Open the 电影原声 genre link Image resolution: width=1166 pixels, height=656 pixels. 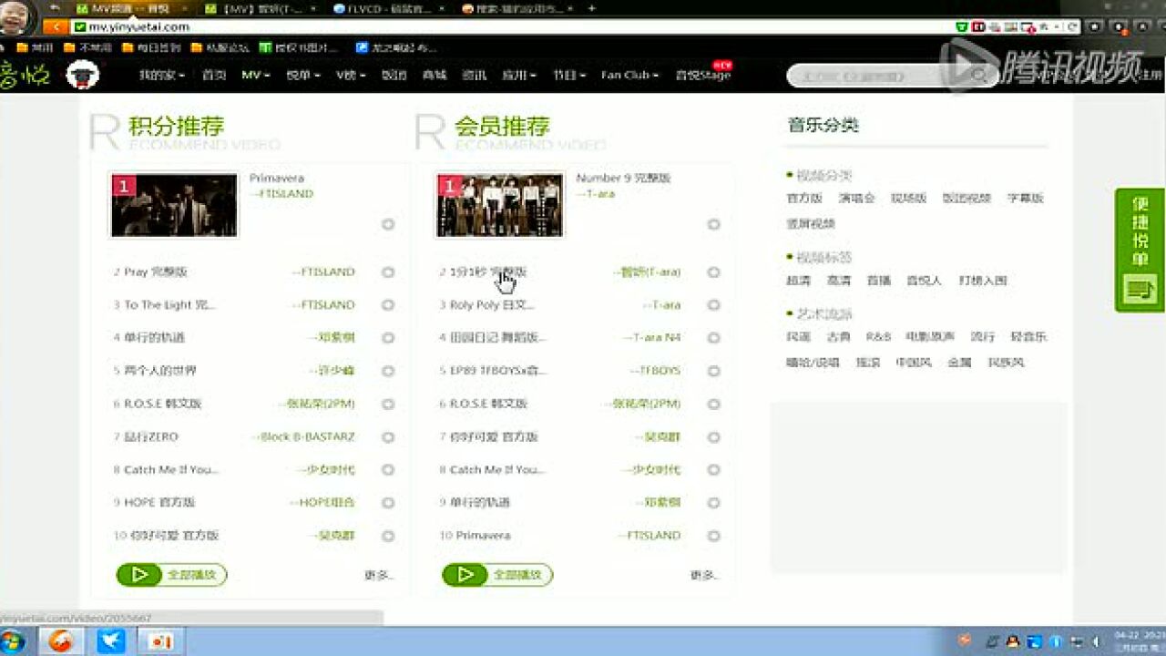click(x=930, y=336)
